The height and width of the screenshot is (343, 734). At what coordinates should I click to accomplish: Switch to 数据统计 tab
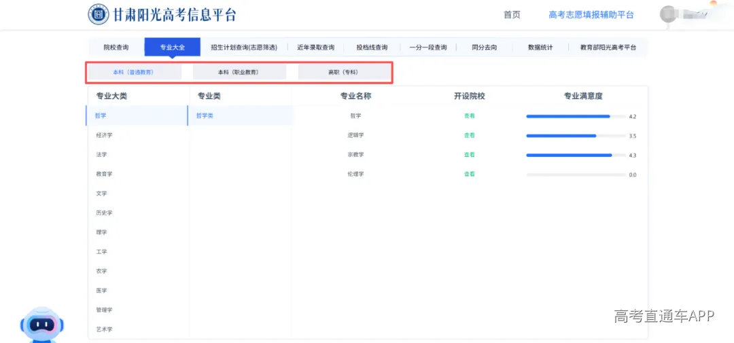540,48
